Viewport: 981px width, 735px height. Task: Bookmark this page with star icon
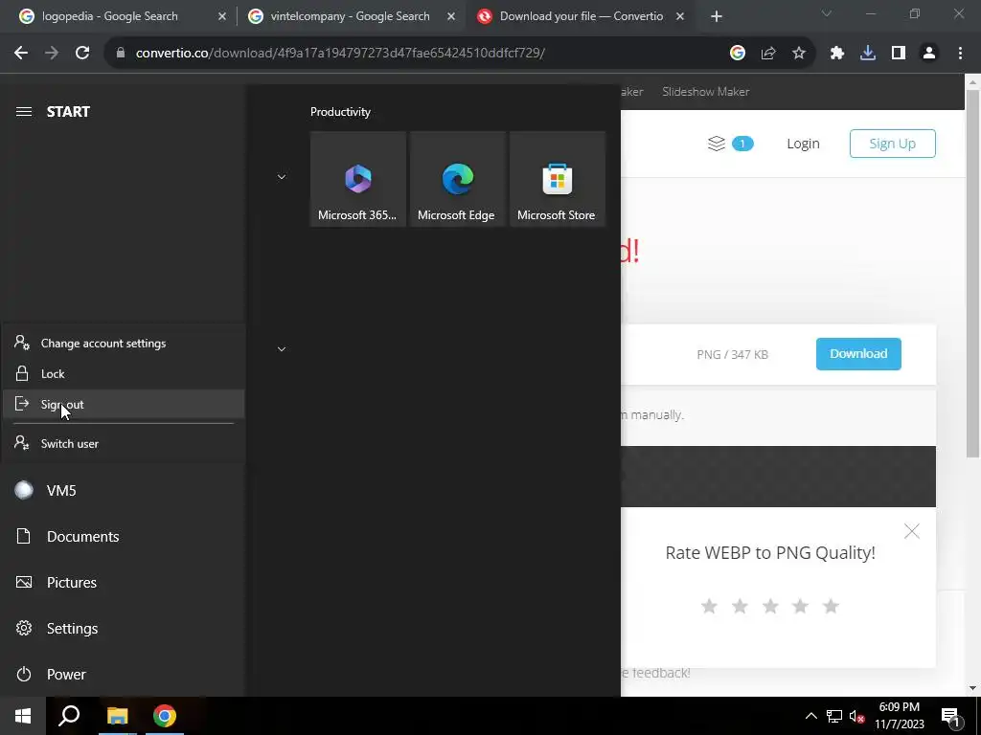click(799, 54)
